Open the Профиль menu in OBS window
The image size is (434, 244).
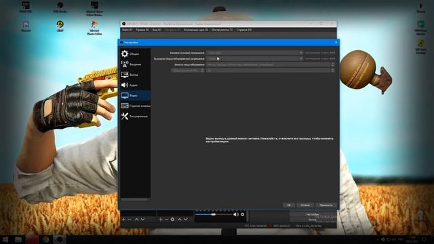[x=172, y=30]
